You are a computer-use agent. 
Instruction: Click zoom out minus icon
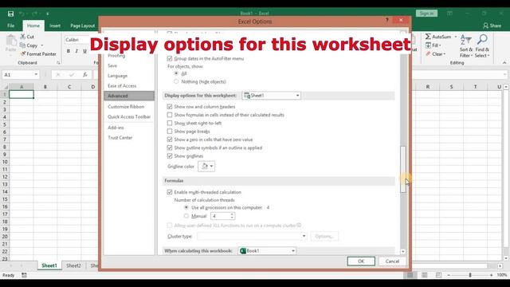449,275
